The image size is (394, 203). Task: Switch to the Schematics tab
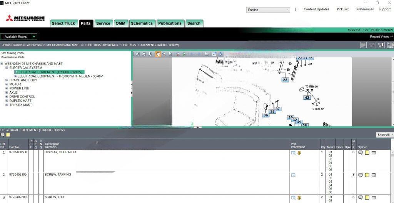pos(142,23)
